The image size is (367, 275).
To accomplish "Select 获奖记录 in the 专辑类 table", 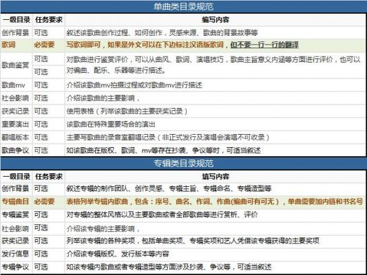I will pos(15,241).
